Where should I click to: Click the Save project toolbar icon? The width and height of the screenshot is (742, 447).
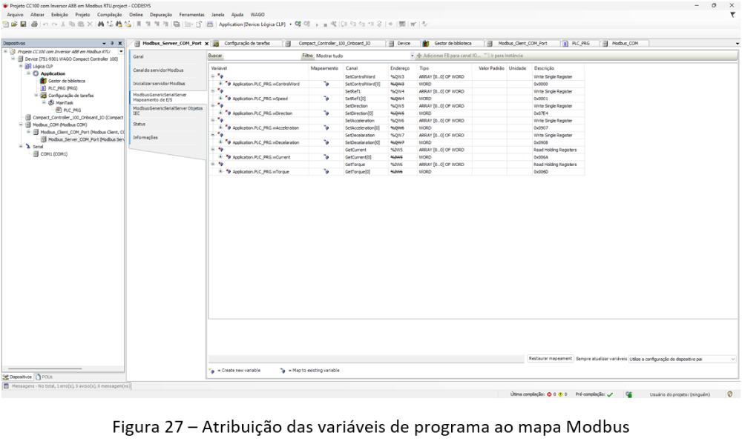coord(22,24)
